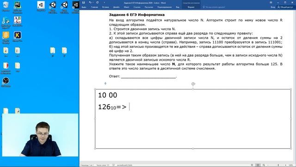296x167 pixels.
Task: Switch to the Макет ribbon tab
Action: pos(126,7)
